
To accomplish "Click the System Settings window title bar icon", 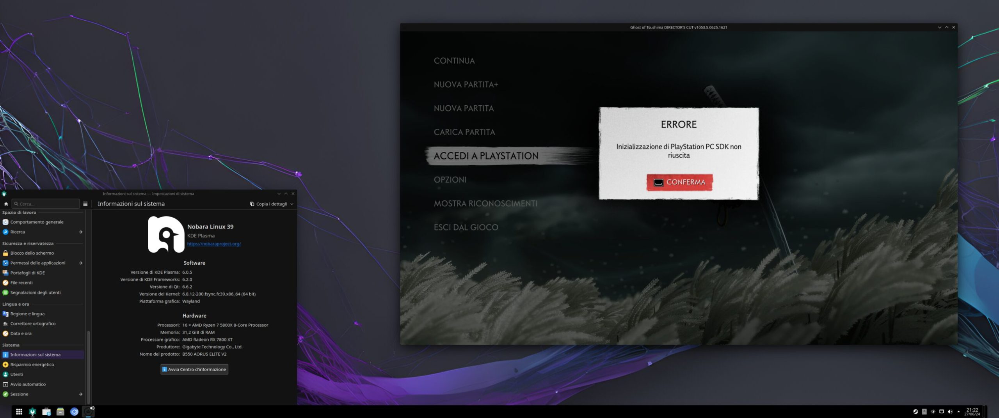I will [x=4, y=194].
